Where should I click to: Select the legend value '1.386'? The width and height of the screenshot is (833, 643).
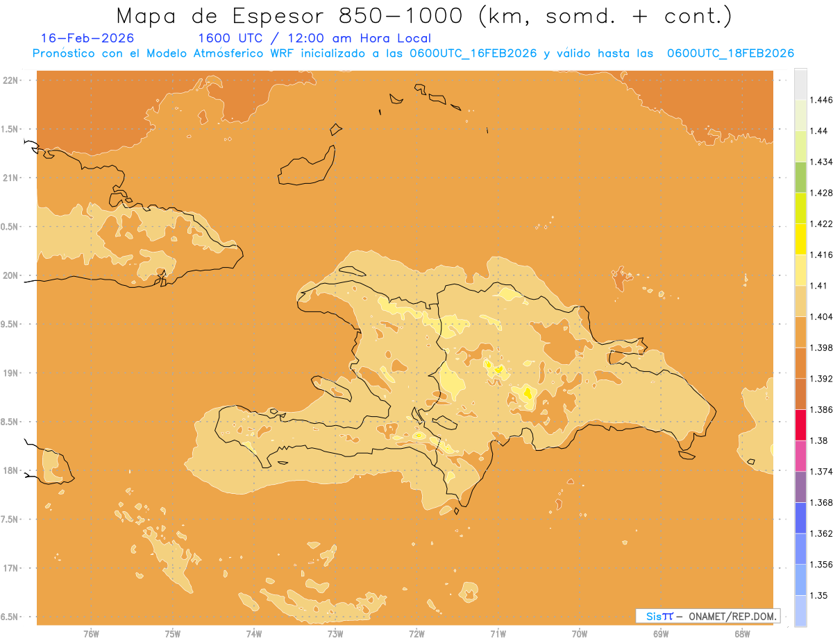[821, 409]
